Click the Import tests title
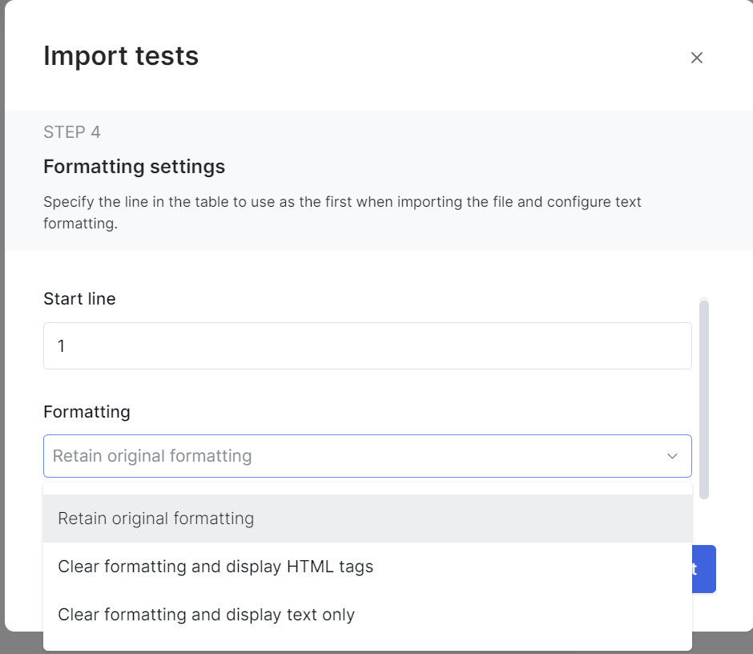The image size is (753, 654). (x=121, y=56)
